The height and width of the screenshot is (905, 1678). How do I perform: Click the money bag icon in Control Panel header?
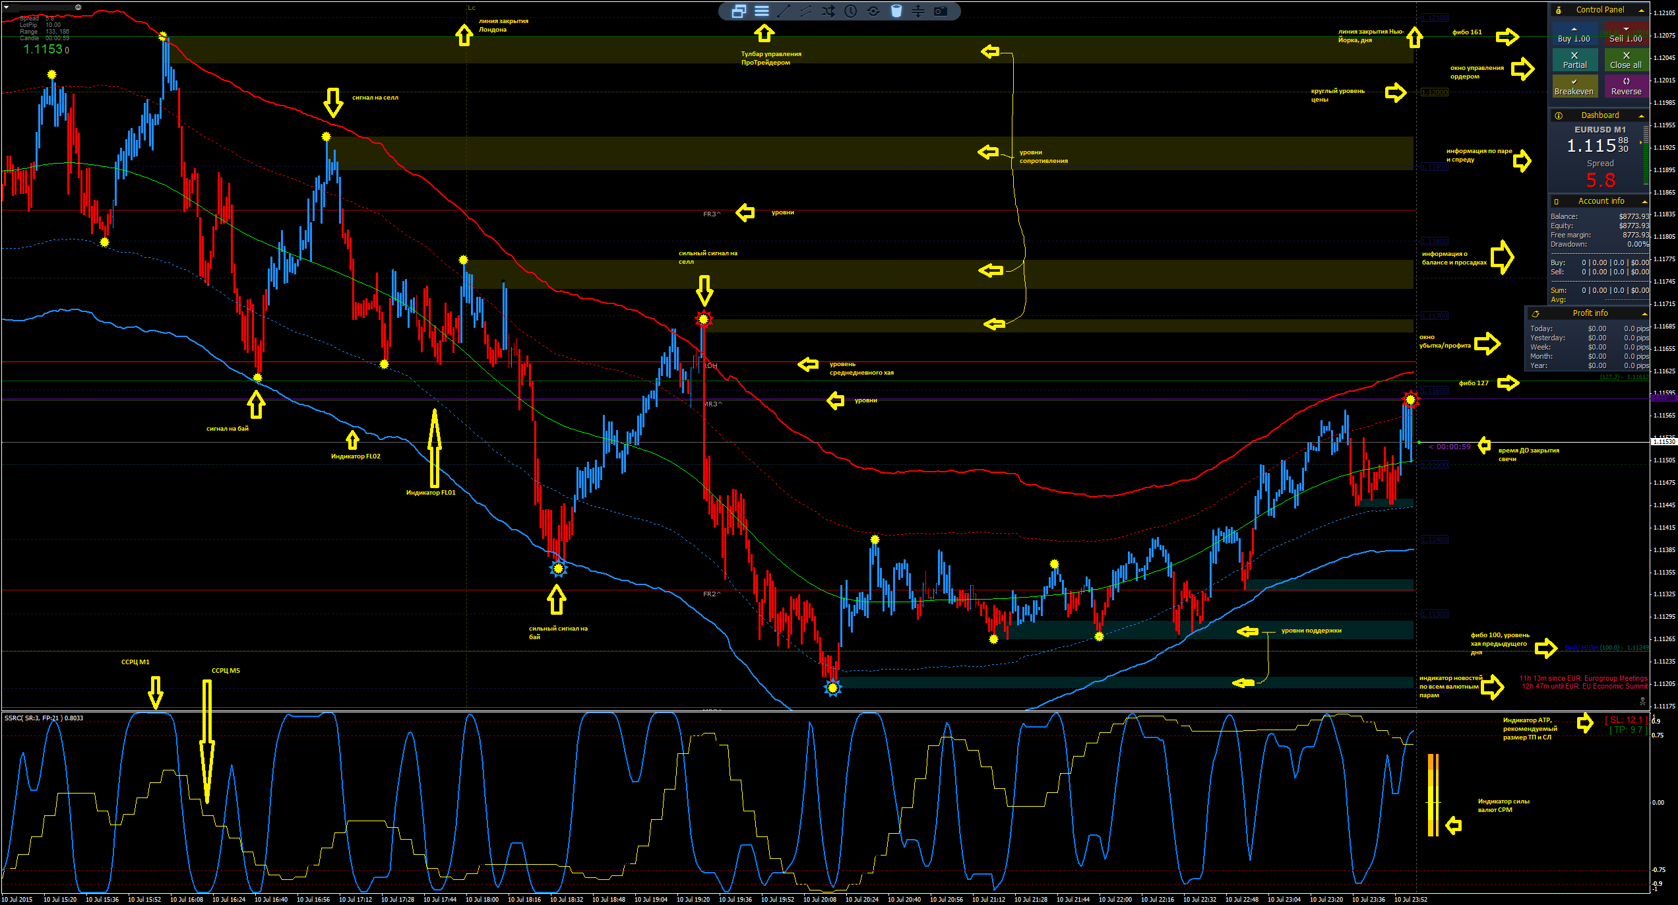pyautogui.click(x=1559, y=10)
